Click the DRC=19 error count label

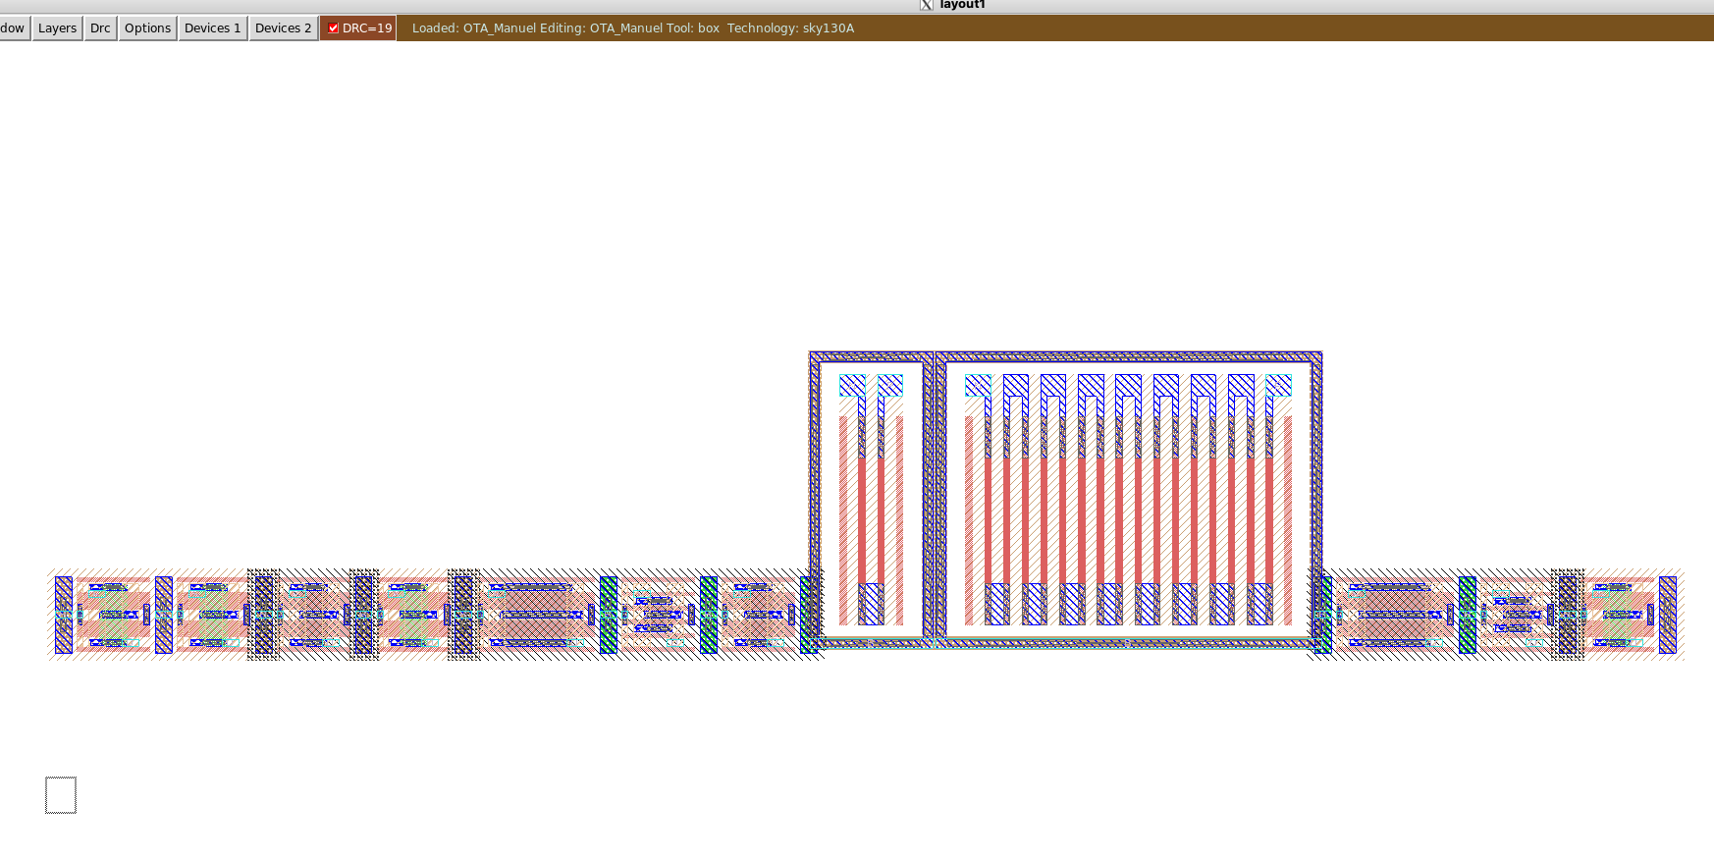tap(367, 28)
